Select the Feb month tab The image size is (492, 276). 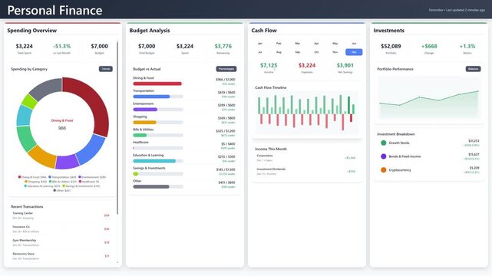279,44
